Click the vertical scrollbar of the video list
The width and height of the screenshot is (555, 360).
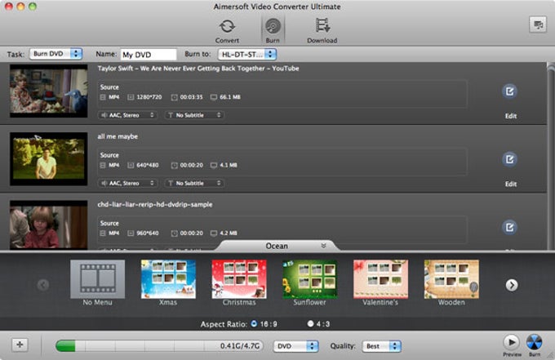click(x=551, y=156)
